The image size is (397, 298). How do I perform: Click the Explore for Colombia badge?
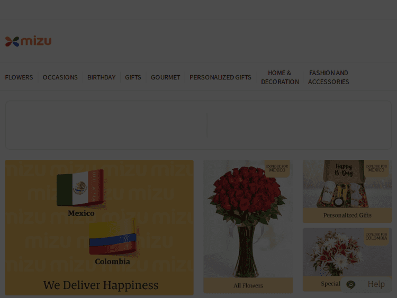coord(376,236)
